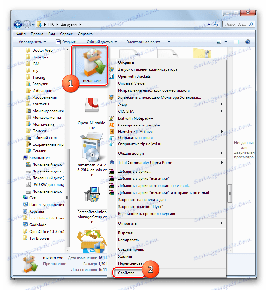Open the Help question mark icon
Screen dimensions: 267x290
tap(248, 42)
